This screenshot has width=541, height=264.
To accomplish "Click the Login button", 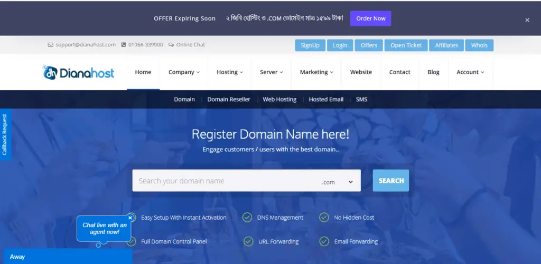I will (x=340, y=45).
